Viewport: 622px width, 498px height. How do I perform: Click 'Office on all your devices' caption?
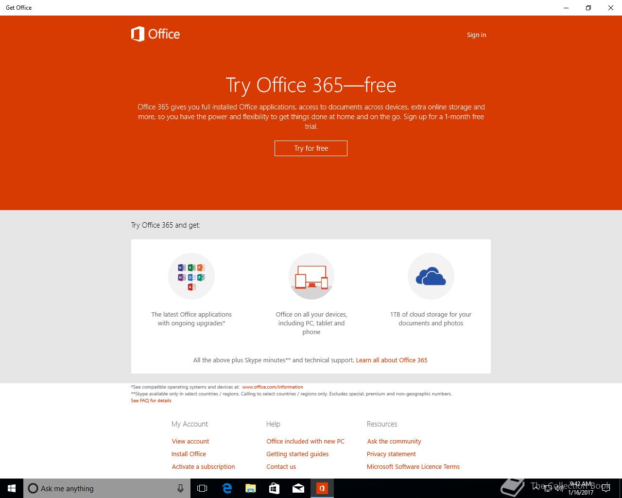point(311,323)
